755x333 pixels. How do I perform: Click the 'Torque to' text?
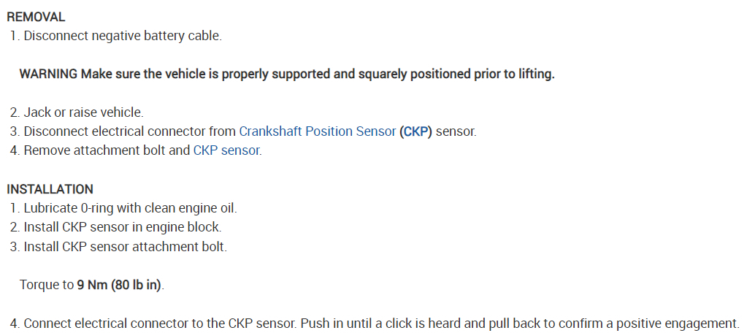(x=47, y=285)
